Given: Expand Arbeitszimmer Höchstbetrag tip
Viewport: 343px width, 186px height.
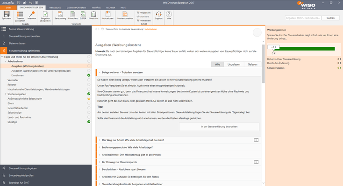Looking at the screenshot, I should pyautogui.click(x=100, y=155).
